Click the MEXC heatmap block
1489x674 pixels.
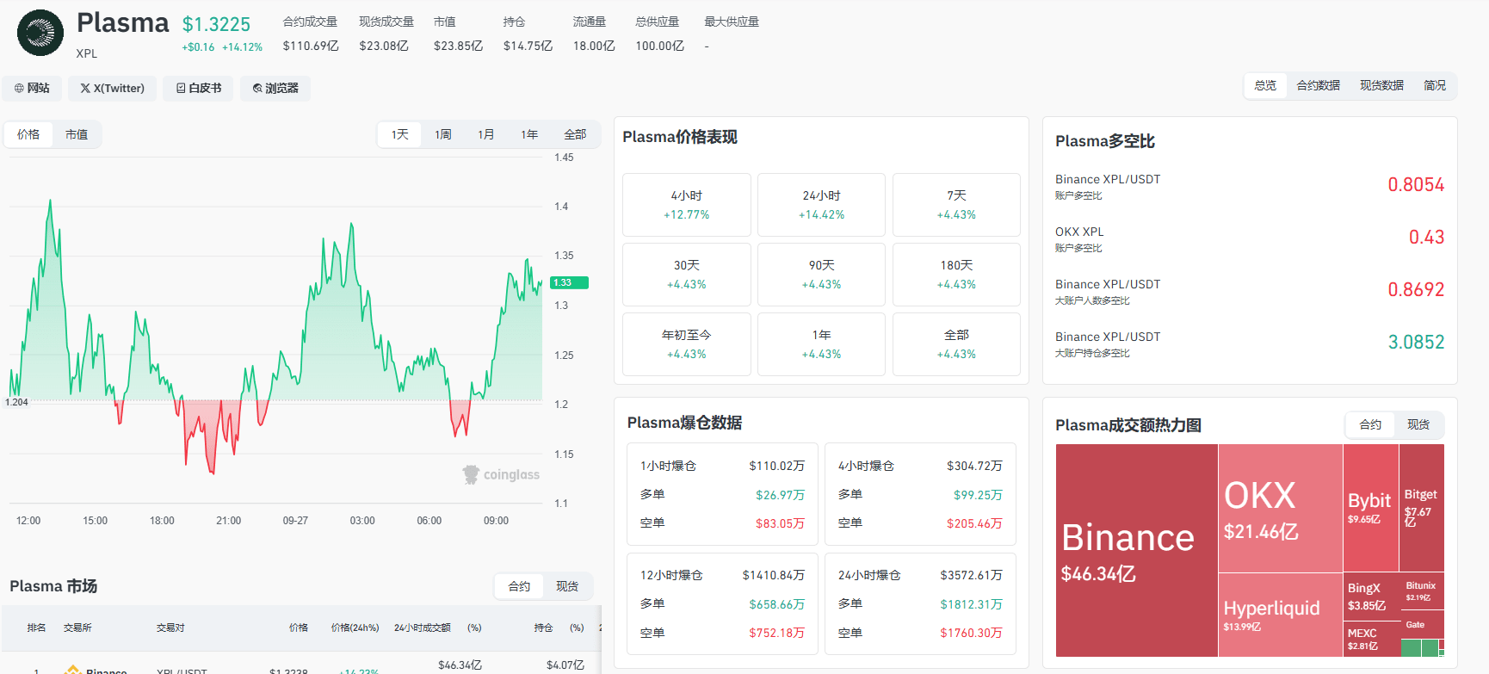[1371, 639]
